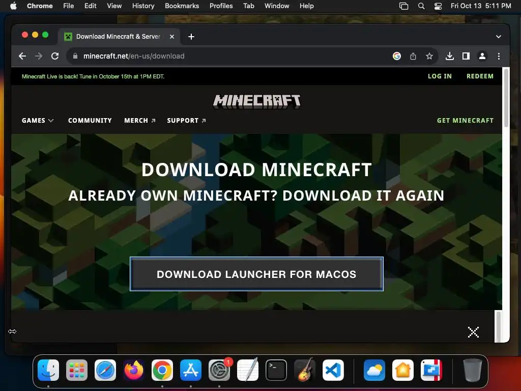Open System Settings from the Dock
Image resolution: width=521 pixels, height=391 pixels.
pos(219,370)
